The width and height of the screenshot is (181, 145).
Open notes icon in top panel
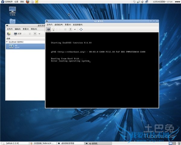click(37, 2)
